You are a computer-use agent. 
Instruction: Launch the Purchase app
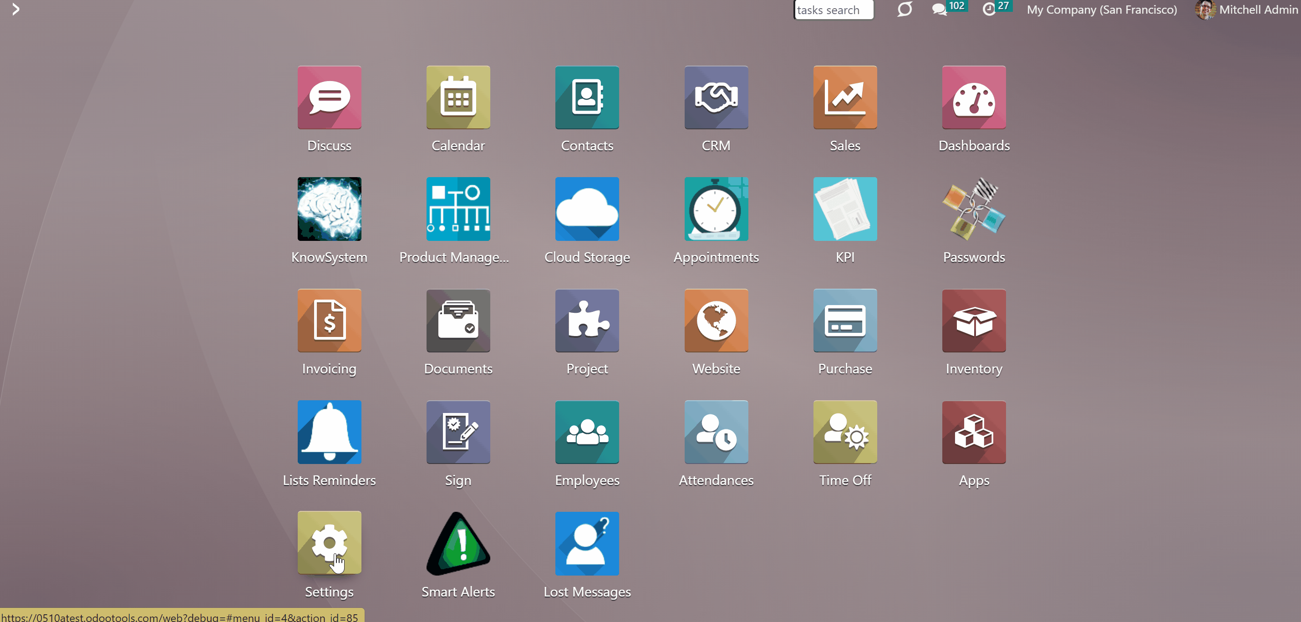(x=845, y=321)
